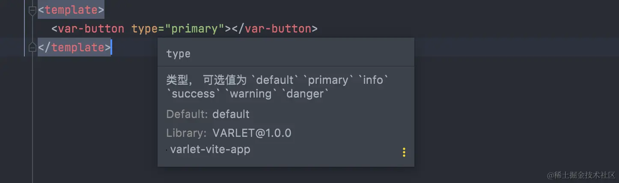Image resolution: width=619 pixels, height=183 pixels.
Task: Click the `danger` option in the description
Action: [306, 93]
